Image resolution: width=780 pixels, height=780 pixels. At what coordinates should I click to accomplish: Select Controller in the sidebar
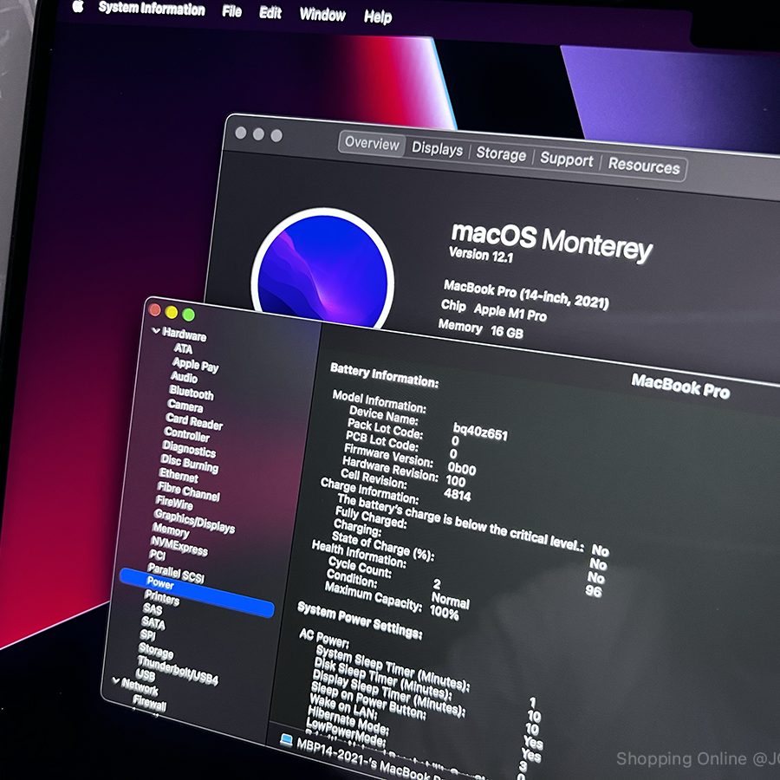tap(186, 435)
